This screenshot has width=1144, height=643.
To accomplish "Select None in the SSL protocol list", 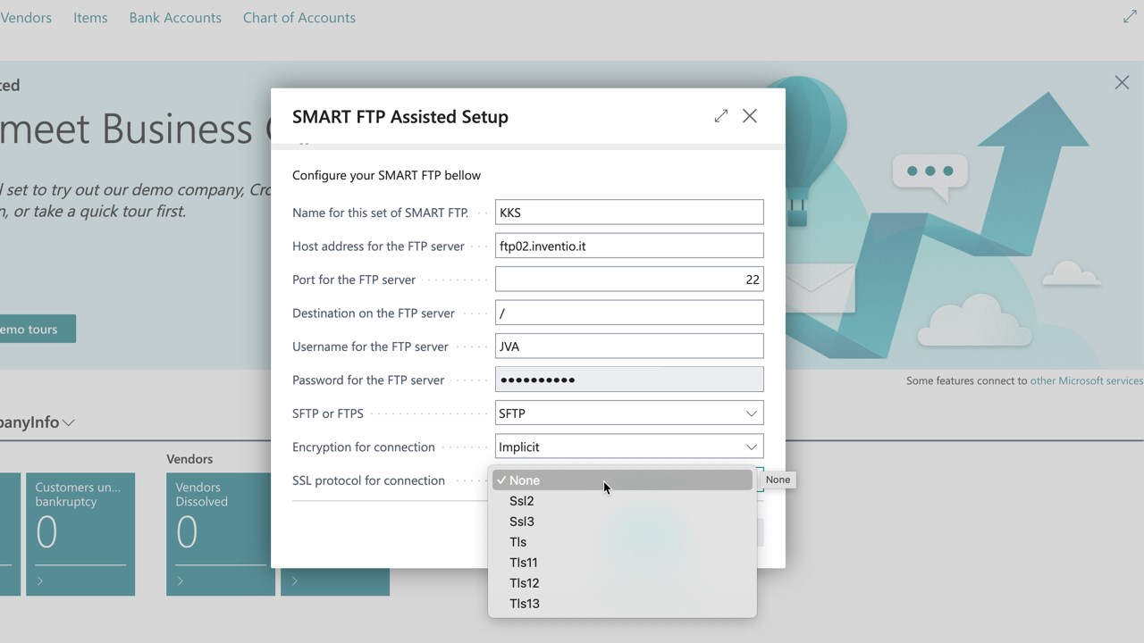I will click(621, 480).
